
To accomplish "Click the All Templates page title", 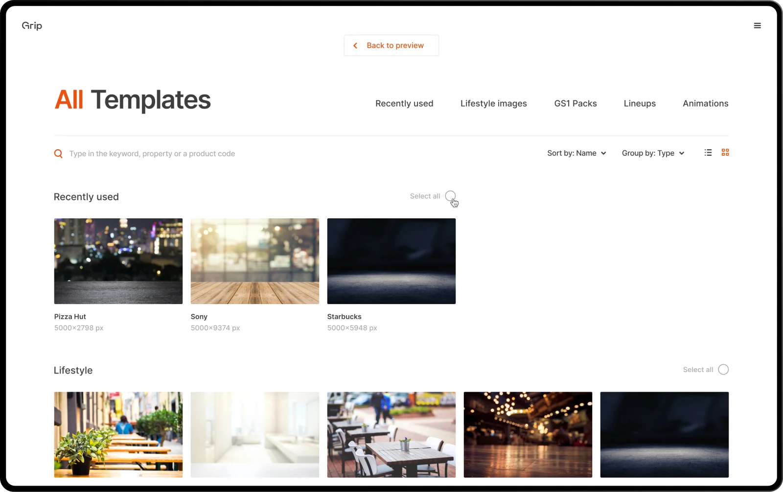I will pyautogui.click(x=133, y=100).
